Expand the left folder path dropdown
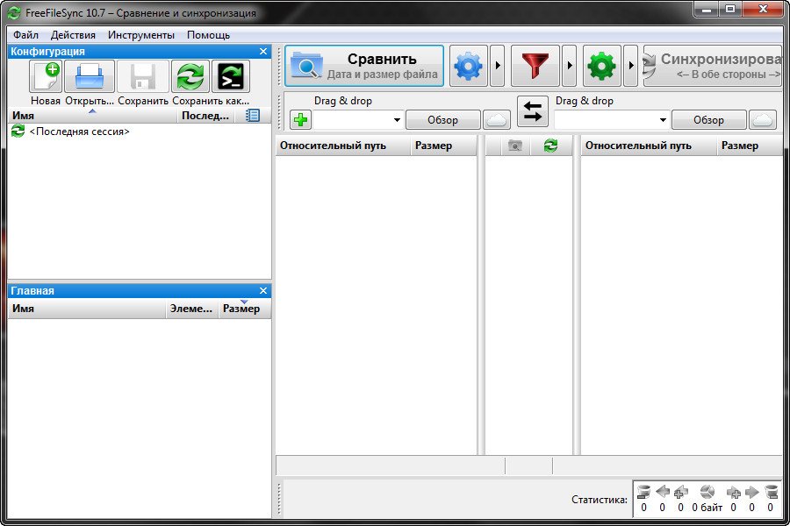This screenshot has width=790, height=526. [397, 120]
